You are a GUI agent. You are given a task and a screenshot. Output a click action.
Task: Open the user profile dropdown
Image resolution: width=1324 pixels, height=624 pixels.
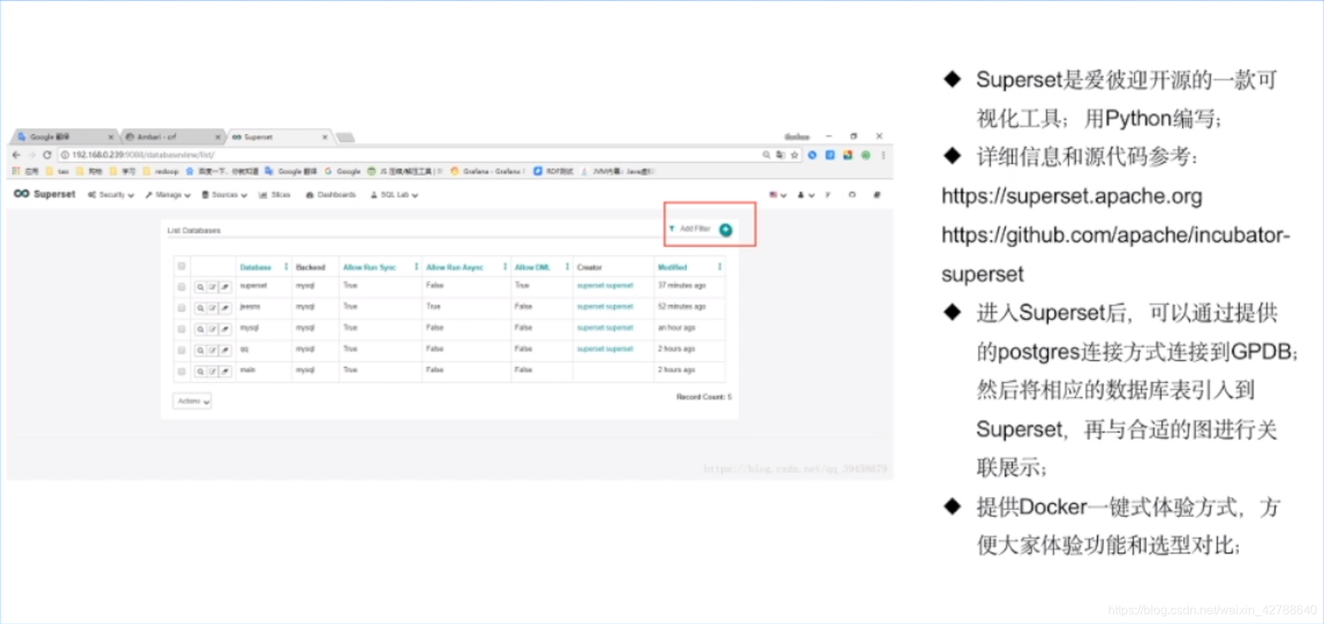[805, 195]
